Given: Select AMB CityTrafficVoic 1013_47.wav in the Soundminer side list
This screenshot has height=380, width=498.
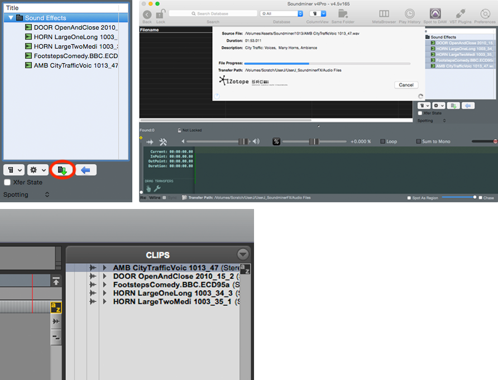Looking at the screenshot, I should pos(462,66).
